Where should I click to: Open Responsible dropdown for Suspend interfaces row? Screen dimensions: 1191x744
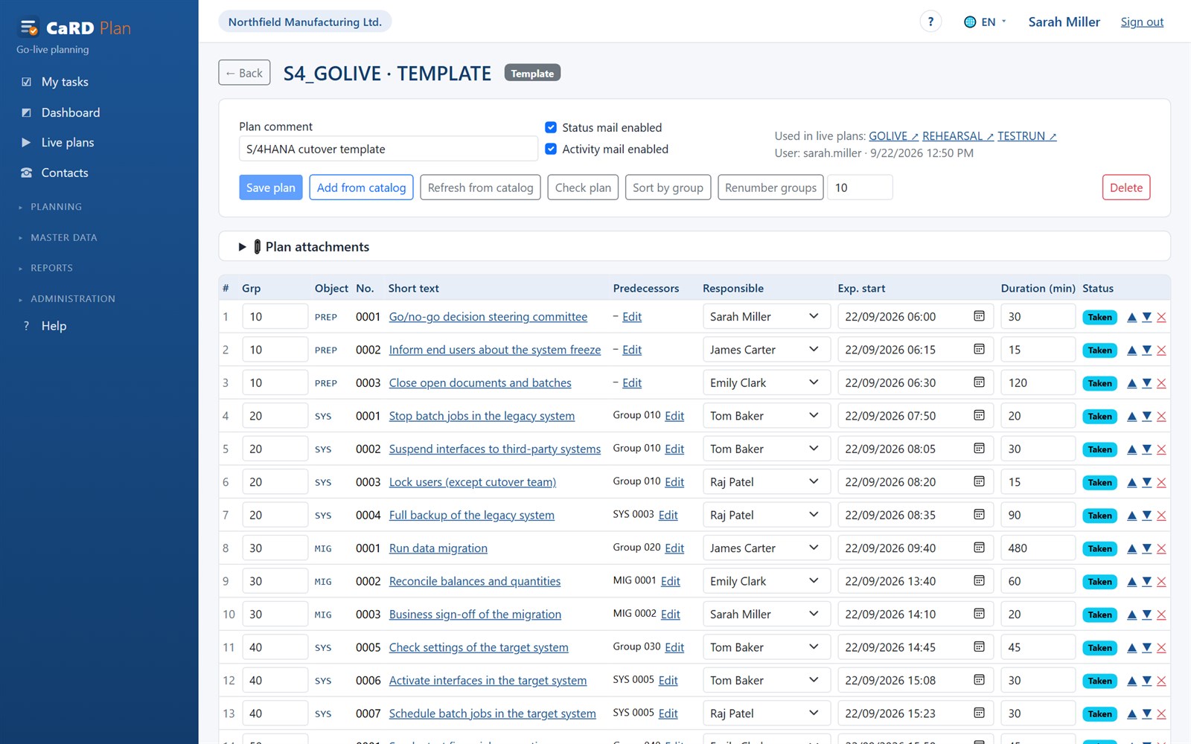[x=767, y=449]
